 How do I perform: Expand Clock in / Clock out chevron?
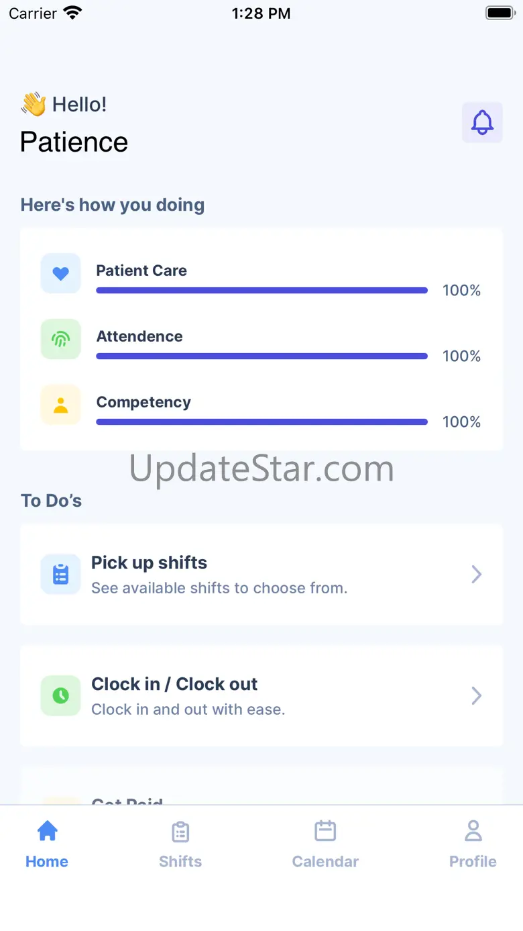476,695
